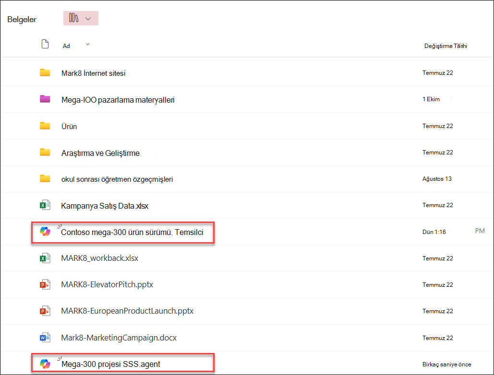
Task: Open Mega-IOO pazarlama materyalleri folder
Action: (x=118, y=100)
